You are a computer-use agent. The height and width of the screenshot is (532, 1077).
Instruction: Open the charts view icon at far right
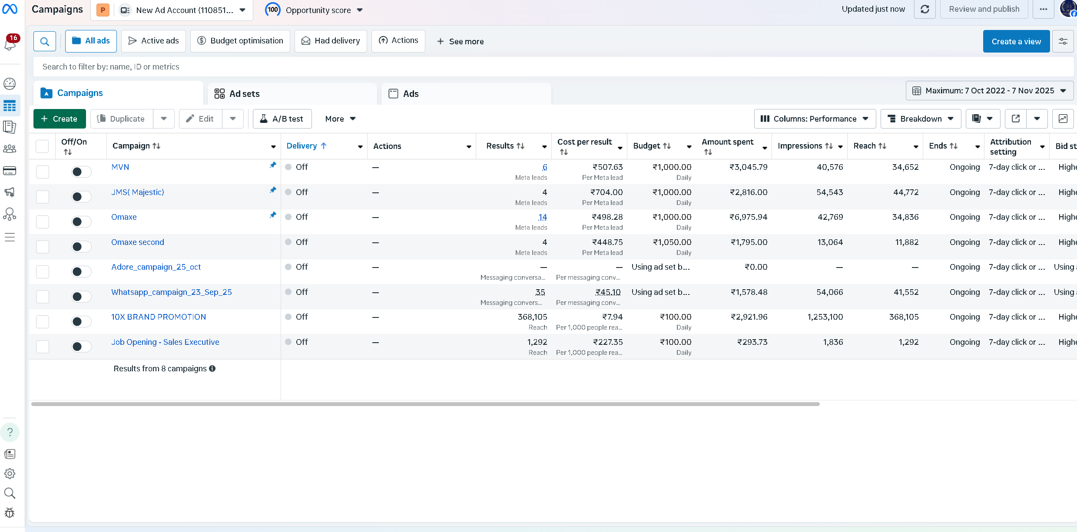point(1063,119)
